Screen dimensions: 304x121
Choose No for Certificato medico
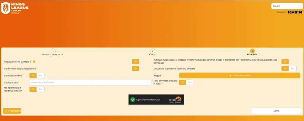coord(40,75)
